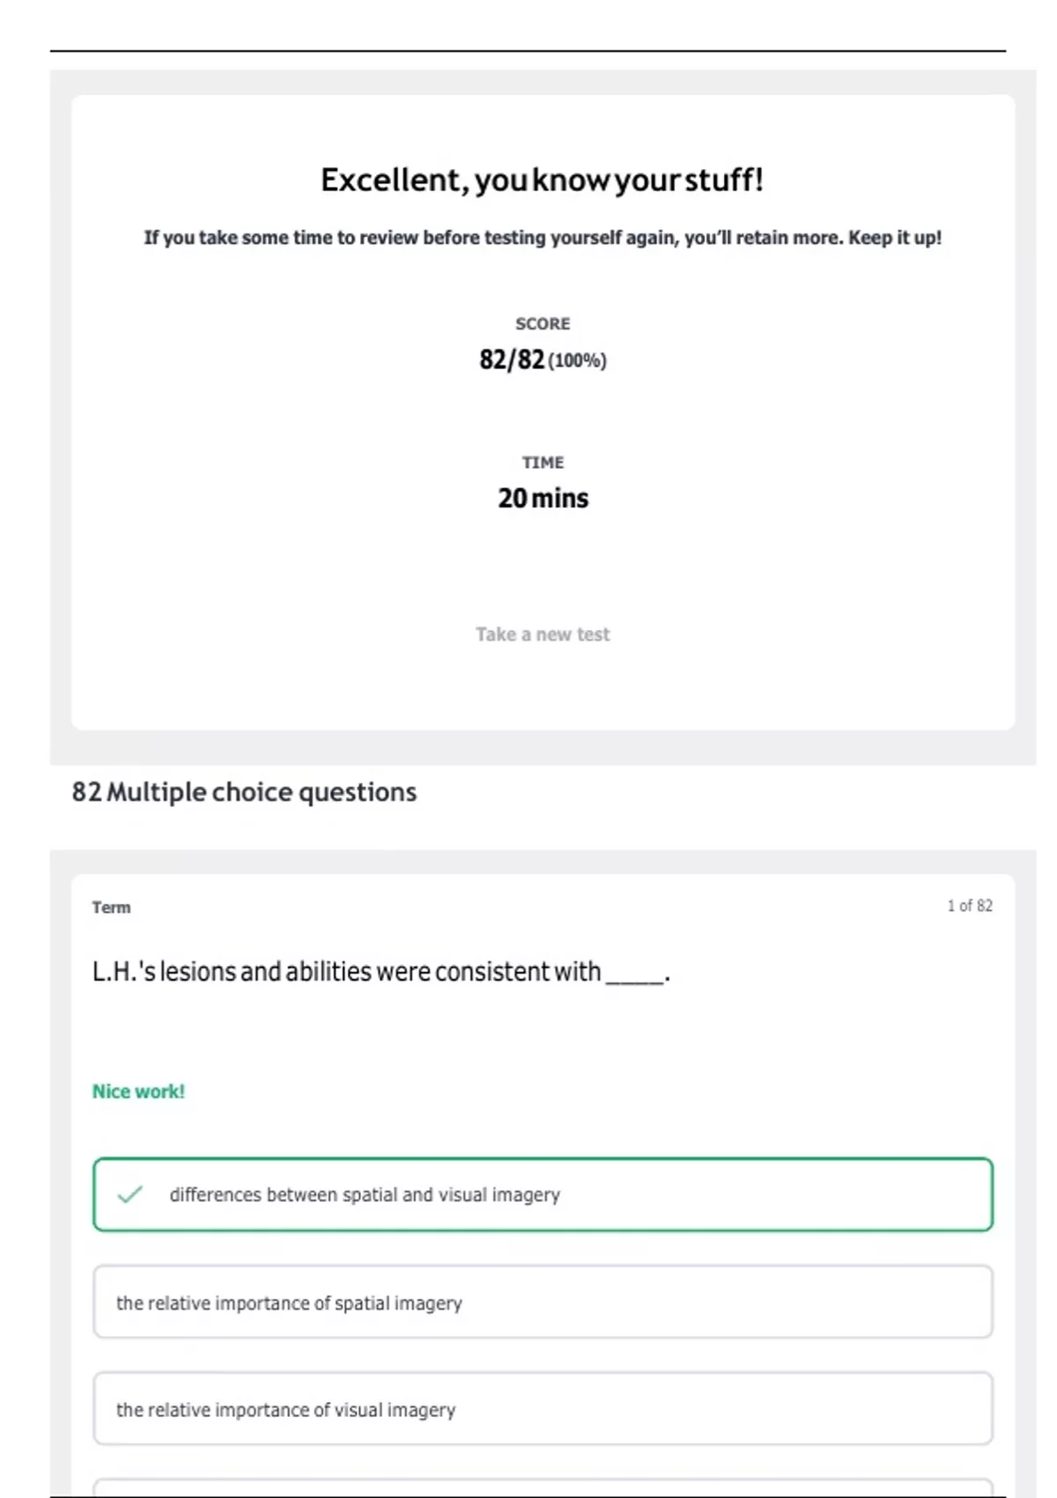Click the "Excellent, you know your stuff!" heading

(542, 180)
